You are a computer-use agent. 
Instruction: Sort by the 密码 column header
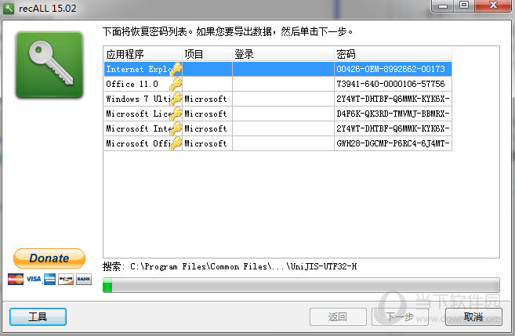pyautogui.click(x=393, y=54)
